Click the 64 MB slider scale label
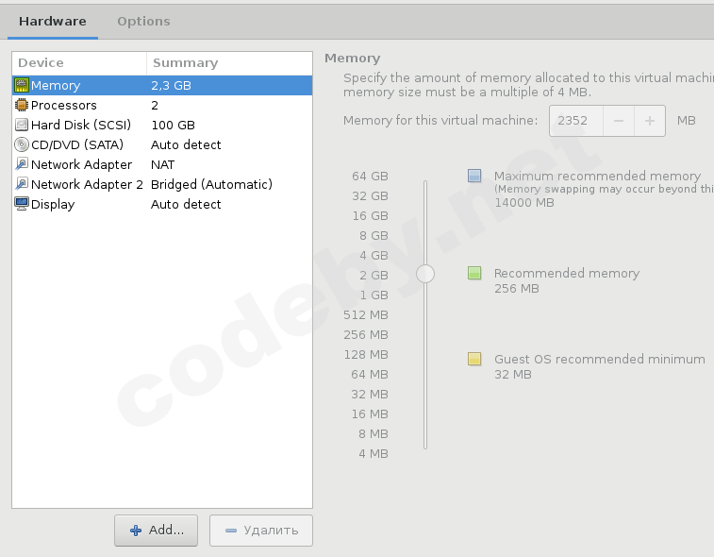This screenshot has width=714, height=557. (370, 374)
